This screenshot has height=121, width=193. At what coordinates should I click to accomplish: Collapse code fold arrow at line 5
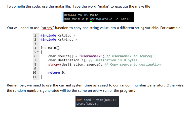click(x=38, y=52)
